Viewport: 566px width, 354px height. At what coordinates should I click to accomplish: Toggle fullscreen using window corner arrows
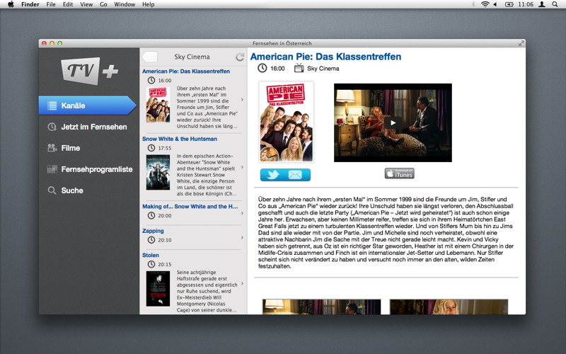[x=521, y=43]
